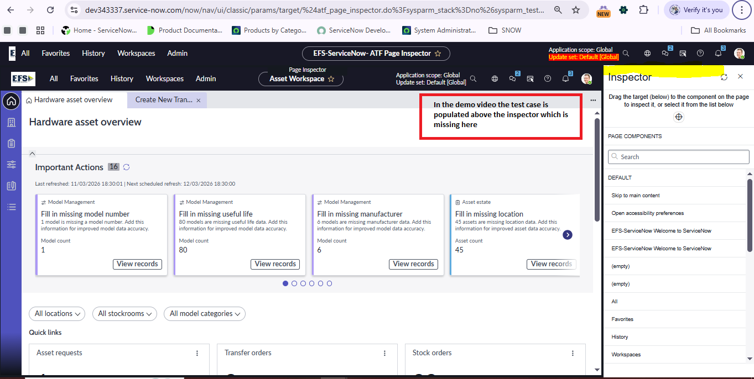Image resolution: width=754 pixels, height=379 pixels.
Task: Open notifications bell in Asset Workspace banner
Action: click(565, 79)
